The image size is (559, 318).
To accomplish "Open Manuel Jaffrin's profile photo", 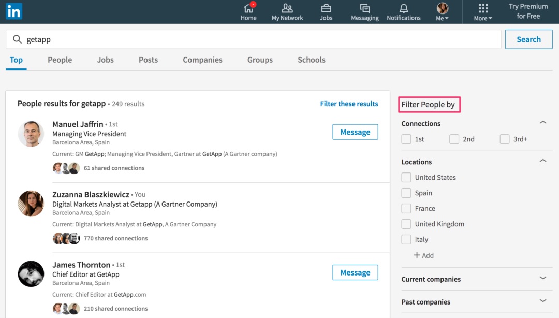I will pos(31,134).
